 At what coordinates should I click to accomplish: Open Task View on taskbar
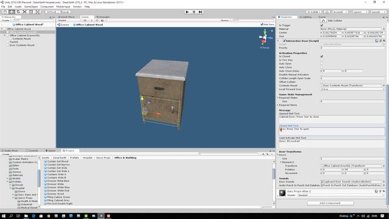tap(18, 216)
